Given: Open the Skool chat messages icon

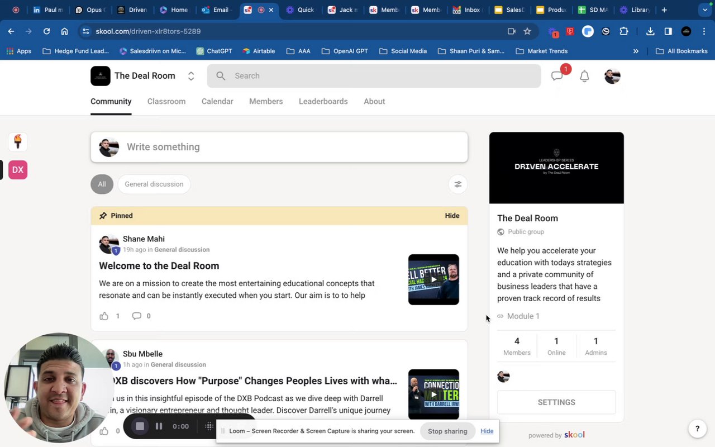Looking at the screenshot, I should (x=557, y=76).
